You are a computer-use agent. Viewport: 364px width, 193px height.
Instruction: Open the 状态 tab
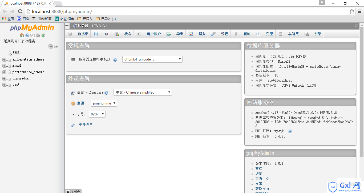pos(123,34)
